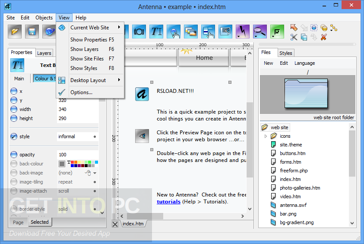This screenshot has height=244, width=364.
Task: Select the Text Box tool in the toolbar
Action: click(x=156, y=32)
